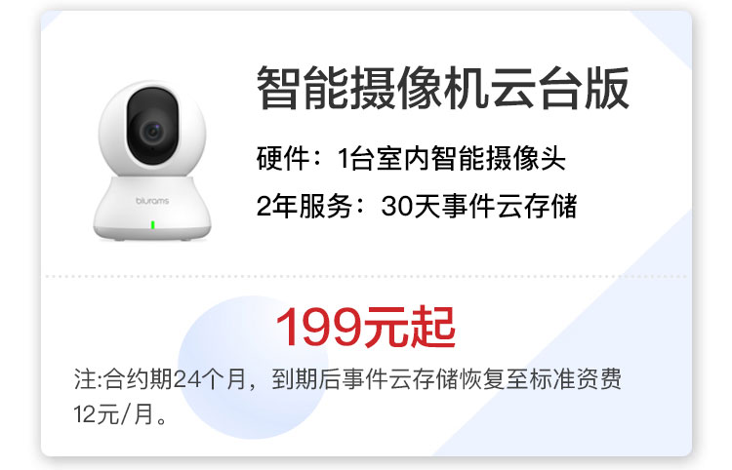Click the 硬件 label
This screenshot has height=470, width=732.
click(x=283, y=159)
